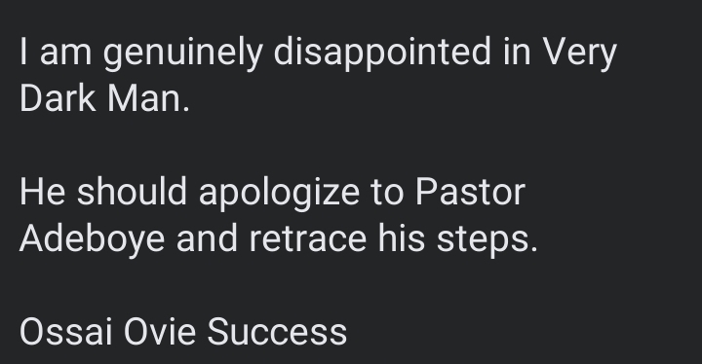Click the word "apologize"
Screen dimensions: 702x364
[x=279, y=193]
